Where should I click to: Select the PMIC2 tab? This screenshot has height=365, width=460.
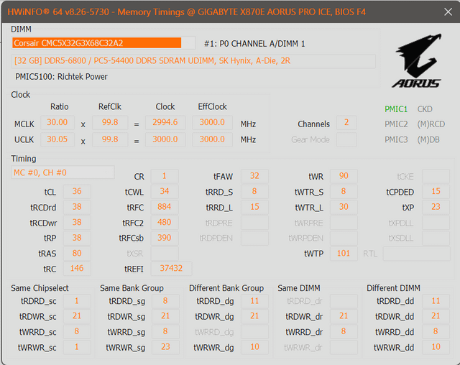pos(396,124)
